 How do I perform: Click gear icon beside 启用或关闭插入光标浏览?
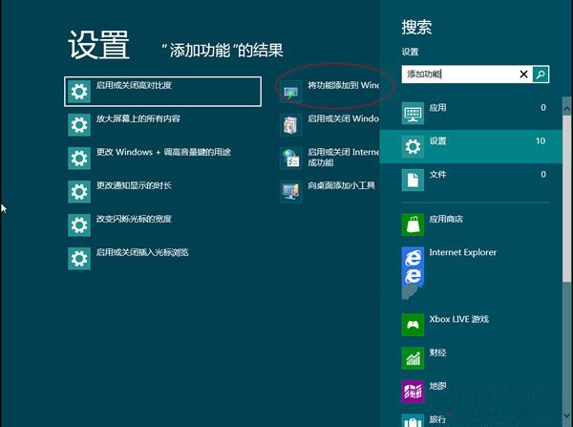coord(79,259)
